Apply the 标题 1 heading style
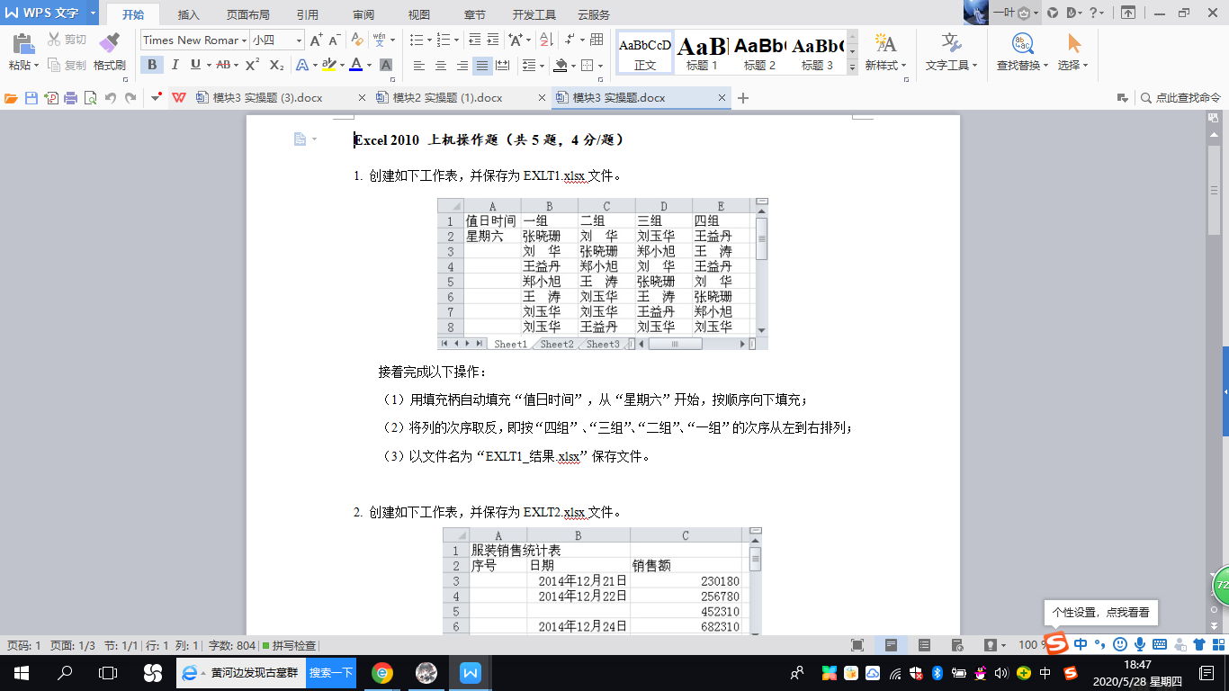 (x=702, y=52)
